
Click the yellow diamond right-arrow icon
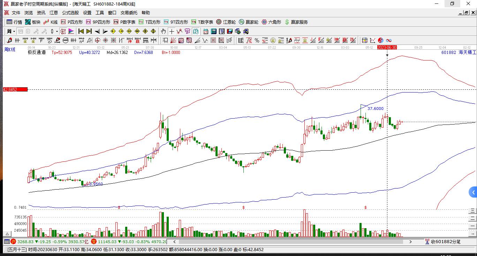121,31
